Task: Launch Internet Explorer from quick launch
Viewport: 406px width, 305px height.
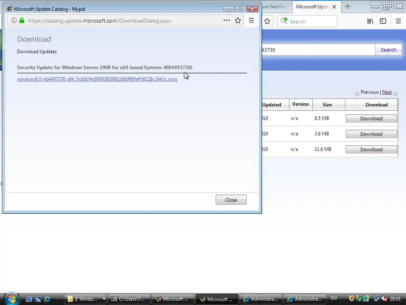Action: click(48, 299)
